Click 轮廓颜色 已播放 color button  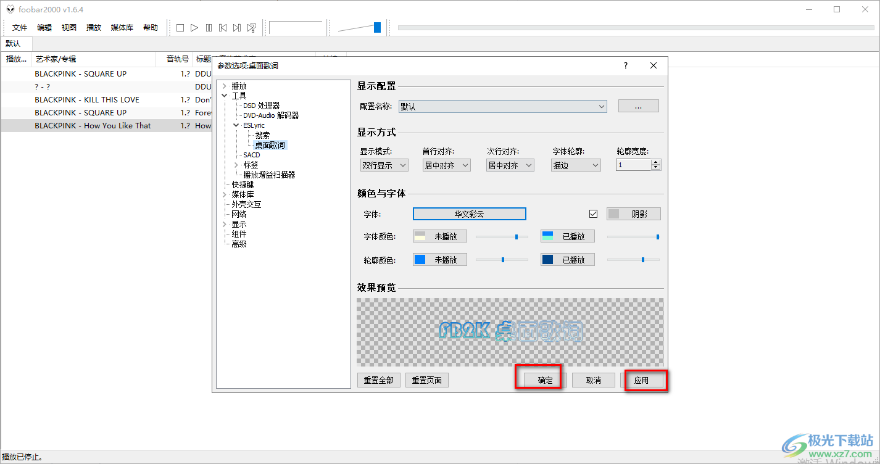(568, 260)
